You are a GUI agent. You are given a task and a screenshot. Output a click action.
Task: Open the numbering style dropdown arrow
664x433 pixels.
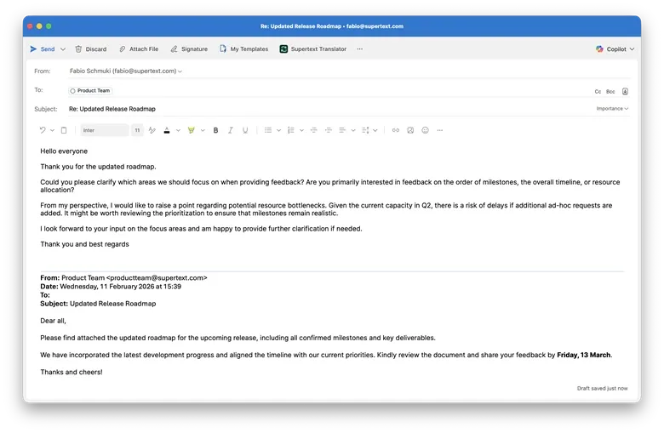pyautogui.click(x=301, y=130)
